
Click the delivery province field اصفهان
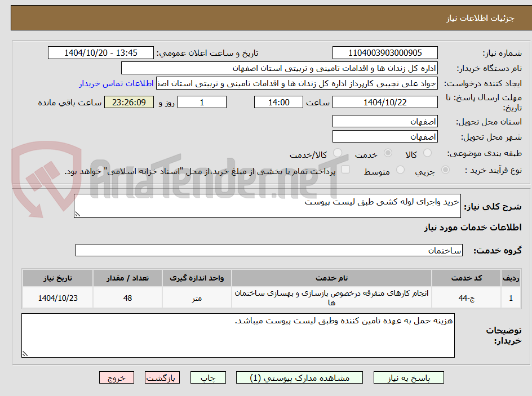385,121
